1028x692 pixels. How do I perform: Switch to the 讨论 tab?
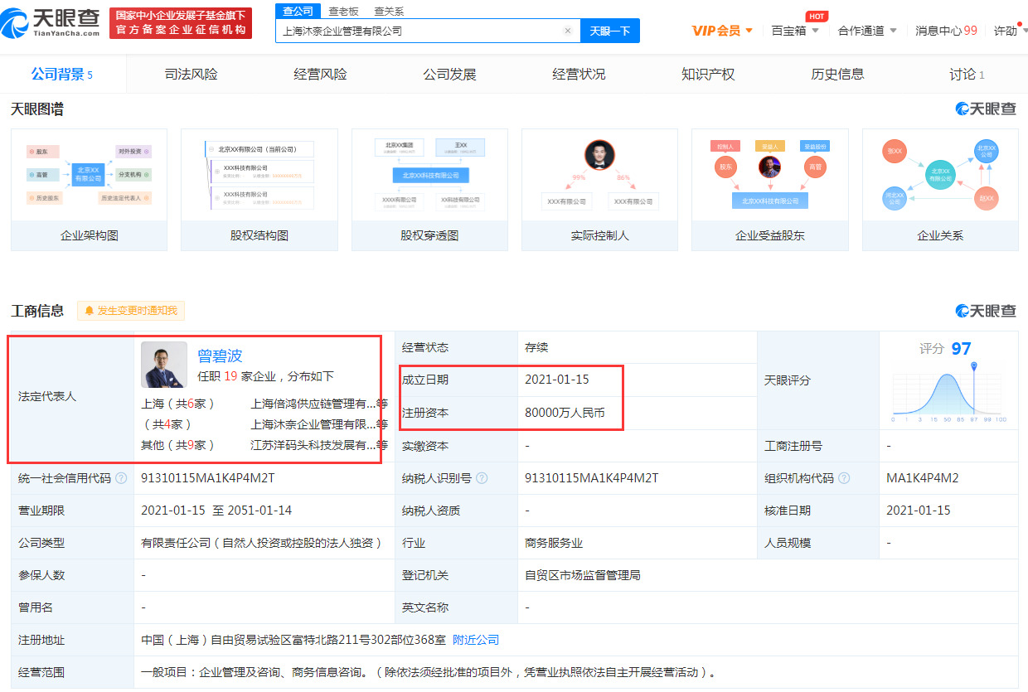pos(967,75)
